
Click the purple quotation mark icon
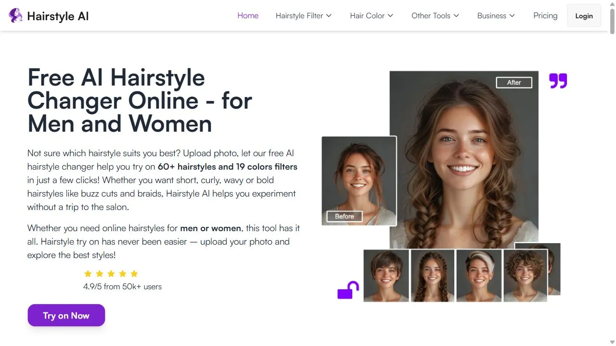558,81
